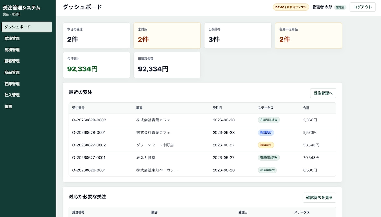Click customer みなと食堂
Screen dimensions: 381x217
pyautogui.click(x=146, y=158)
